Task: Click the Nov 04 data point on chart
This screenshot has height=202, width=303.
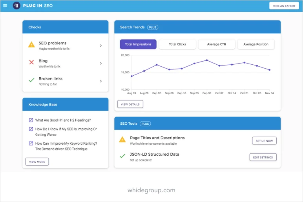Action: point(270,70)
